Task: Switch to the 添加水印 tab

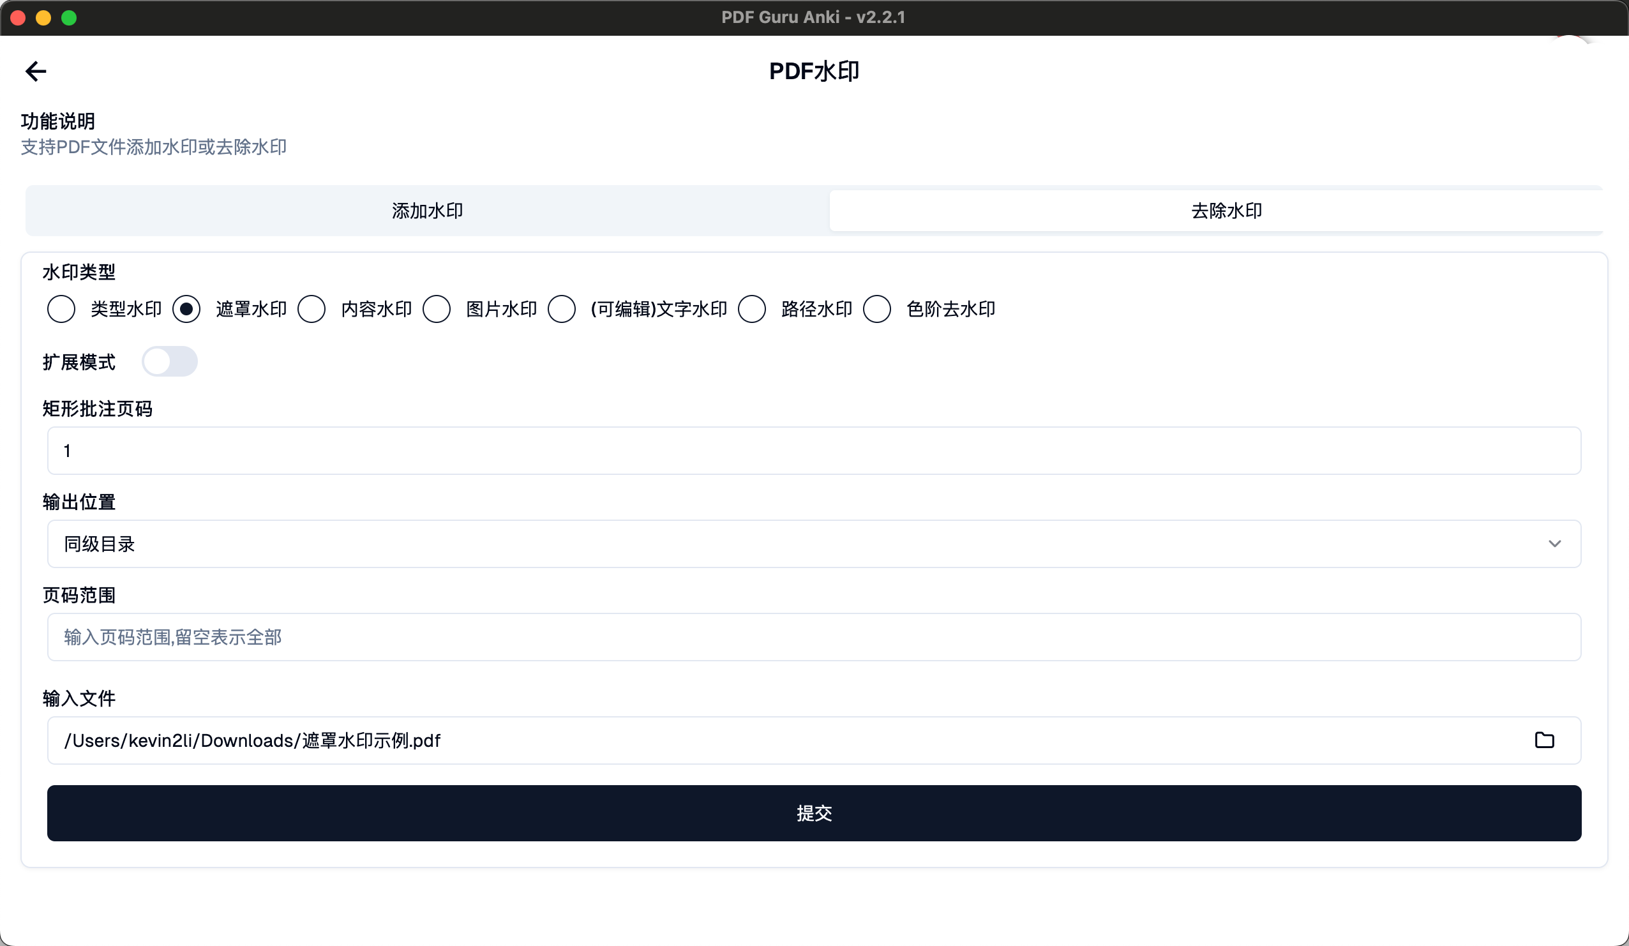Action: [x=427, y=211]
